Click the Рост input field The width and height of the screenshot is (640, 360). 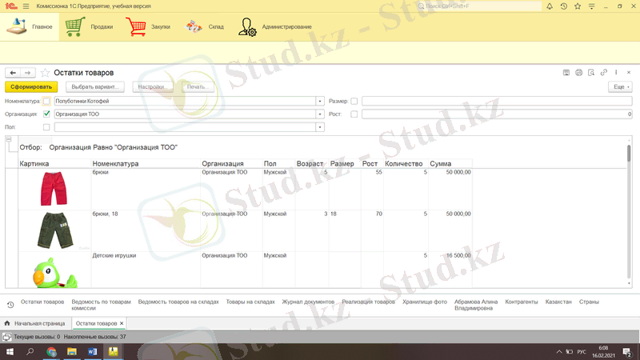tap(497, 114)
